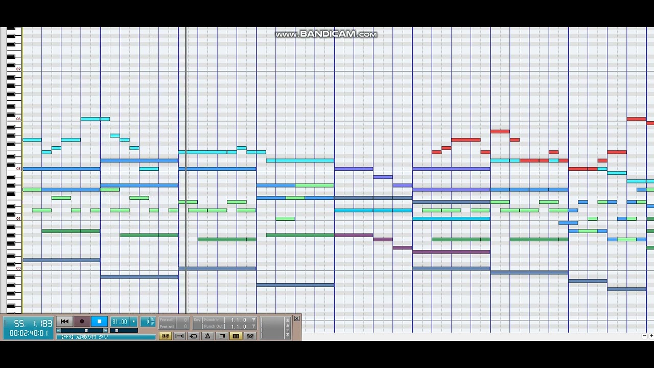The width and height of the screenshot is (654, 368).
Task: Click the song title bar in transport
Action: [106, 337]
